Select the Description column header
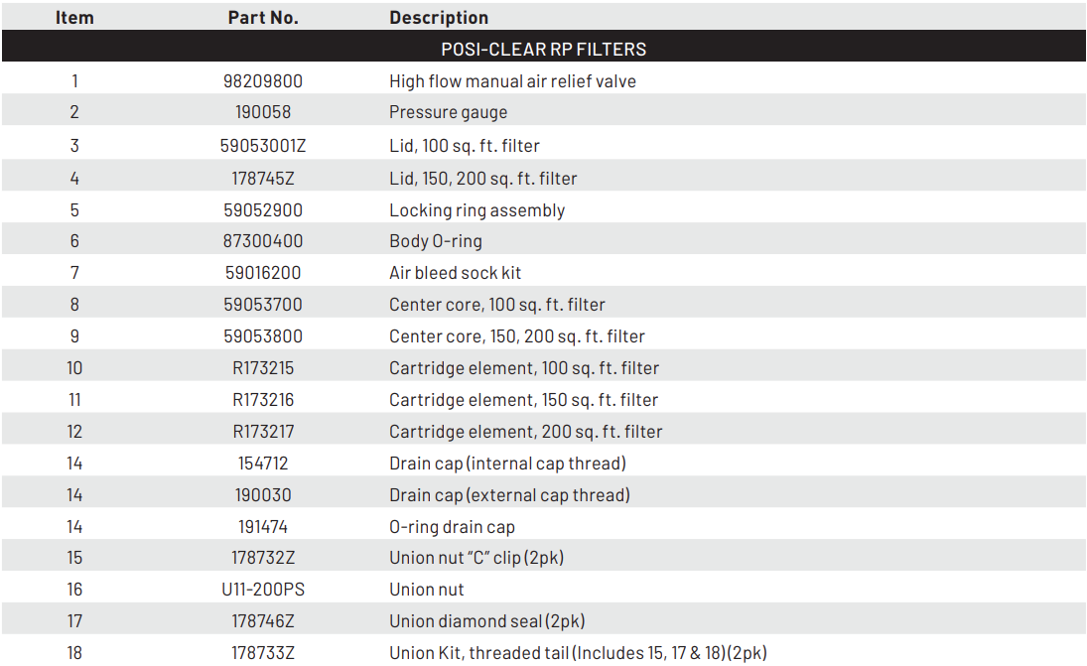The width and height of the screenshot is (1087, 666). pyautogui.click(x=438, y=17)
